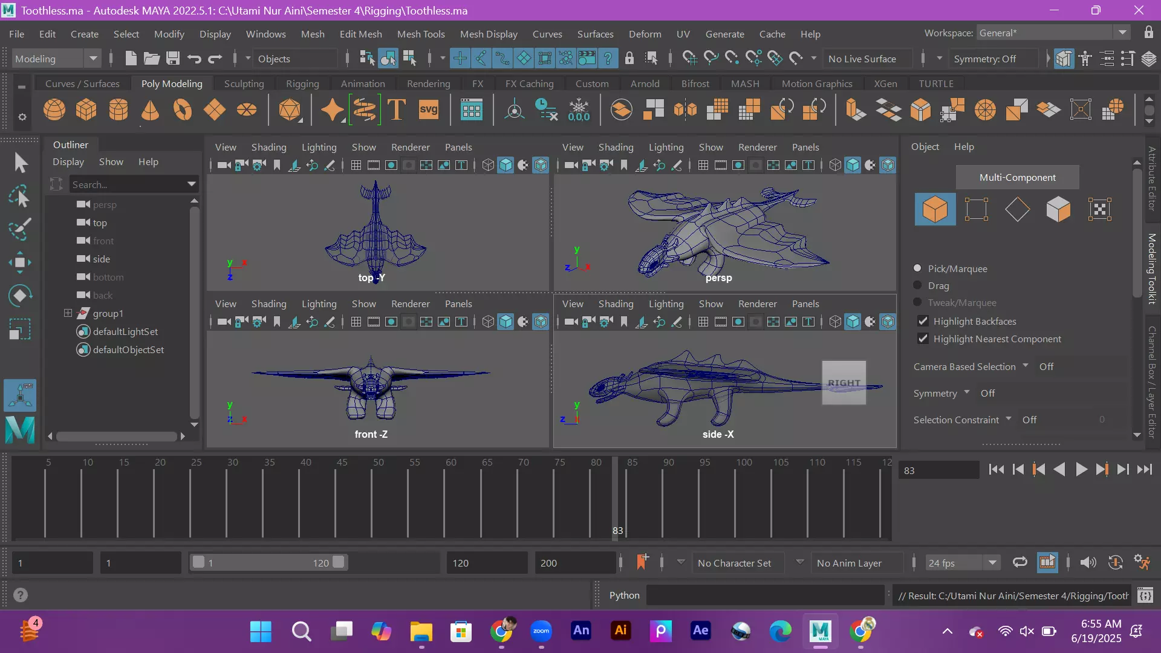Activate the Lasso select tool
Screen dimensions: 1161x653
coord(20,197)
